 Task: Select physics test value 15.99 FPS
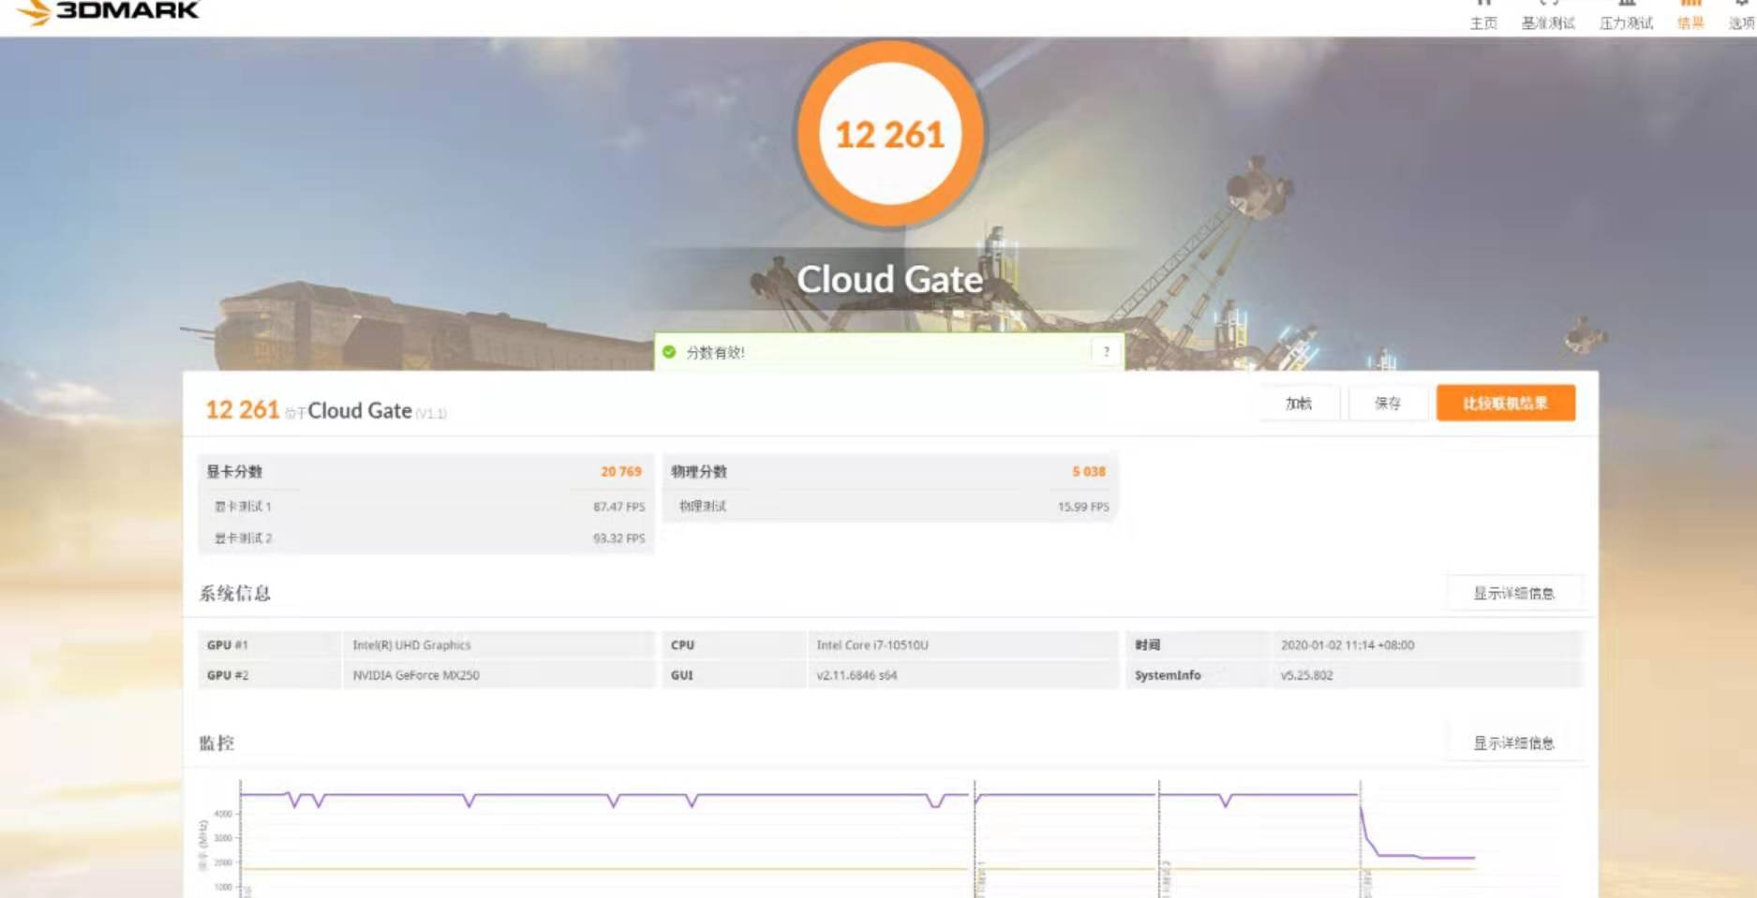tap(1083, 507)
